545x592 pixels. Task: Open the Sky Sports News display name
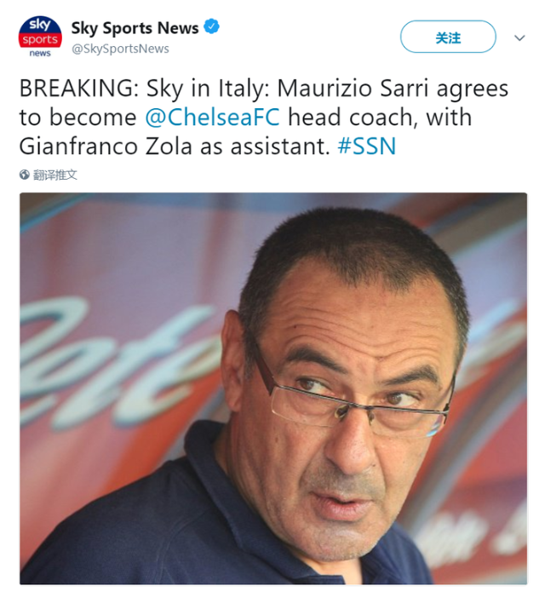click(x=135, y=28)
